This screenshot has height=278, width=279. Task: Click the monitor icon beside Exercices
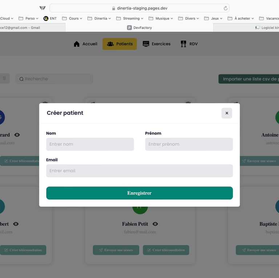[146, 44]
